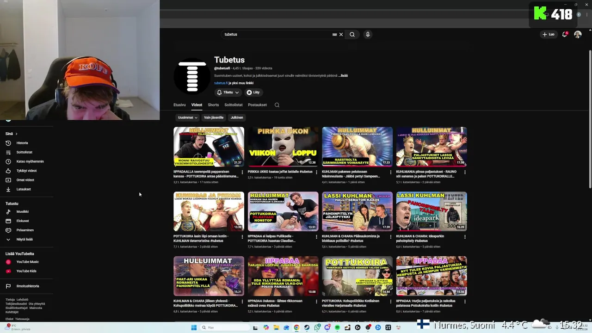Open KUHLMAN pakenee peloissaan video title
The height and width of the screenshot is (333, 592).
click(351, 174)
